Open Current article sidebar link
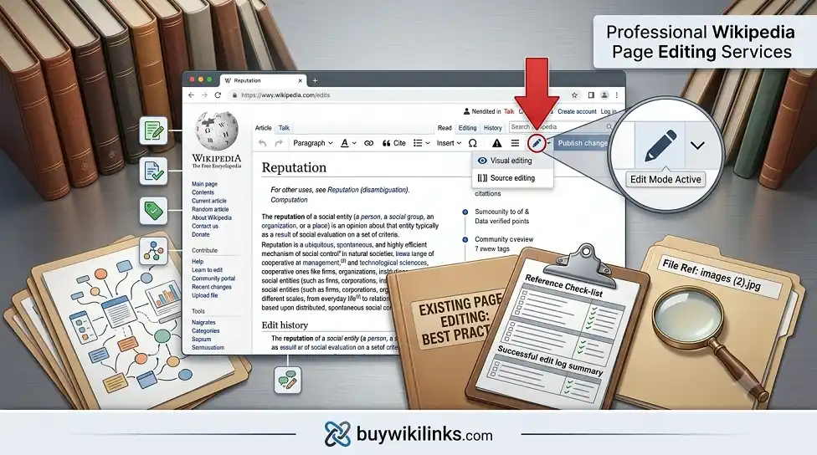 click(x=209, y=201)
